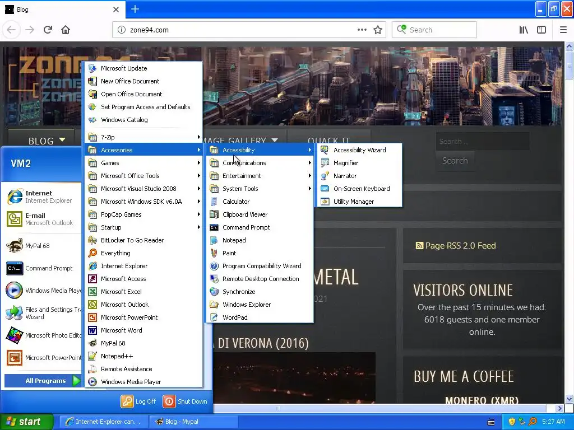Click the browser home button
The image size is (574, 430).
coord(66,30)
